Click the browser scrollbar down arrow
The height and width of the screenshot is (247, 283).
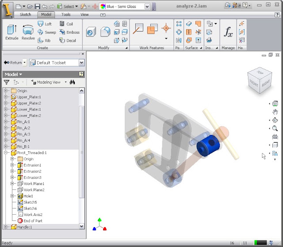(81, 226)
